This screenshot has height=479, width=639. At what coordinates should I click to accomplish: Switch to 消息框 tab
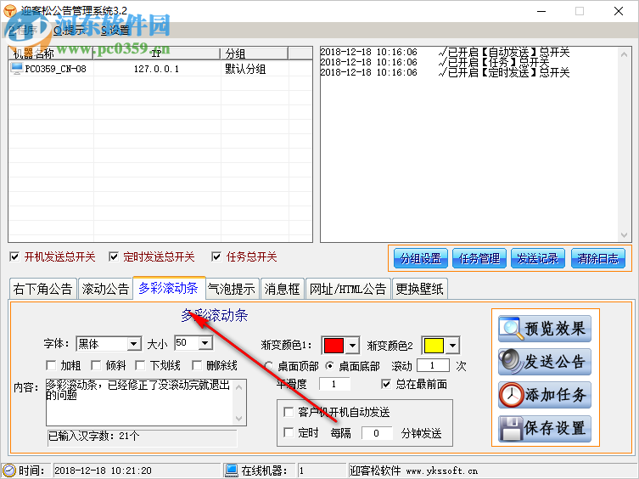(282, 289)
